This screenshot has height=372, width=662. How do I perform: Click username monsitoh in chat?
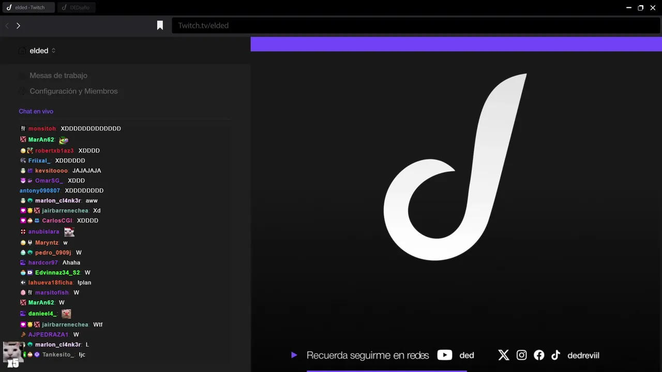pyautogui.click(x=42, y=129)
